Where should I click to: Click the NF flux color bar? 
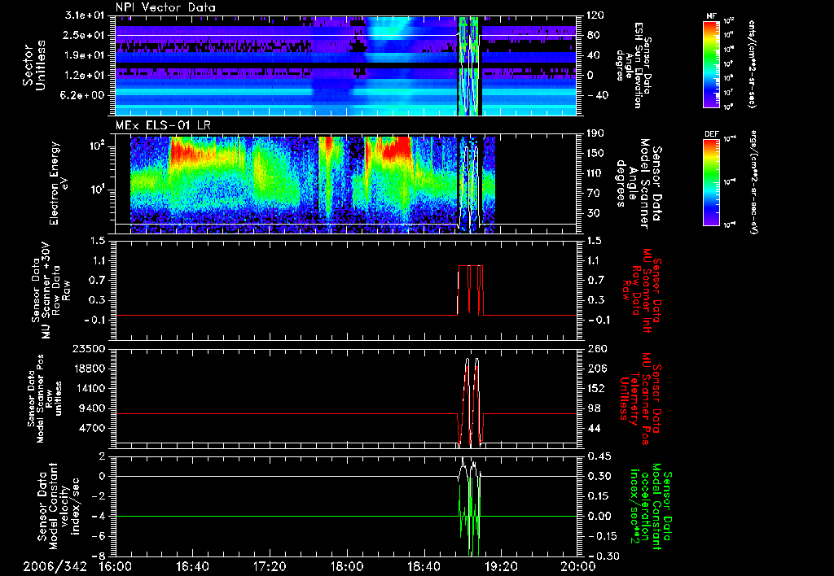point(712,64)
